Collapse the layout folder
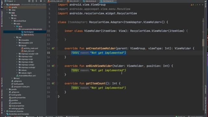Viewport: 208px width, 117px height. pos(17,45)
